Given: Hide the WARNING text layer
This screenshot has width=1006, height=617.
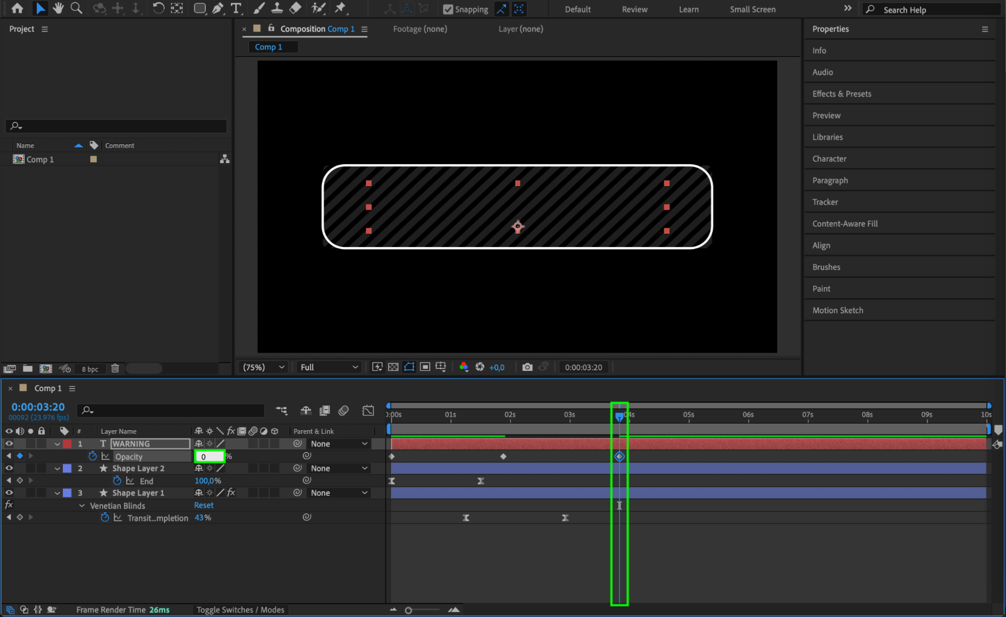Looking at the screenshot, I should coord(9,443).
